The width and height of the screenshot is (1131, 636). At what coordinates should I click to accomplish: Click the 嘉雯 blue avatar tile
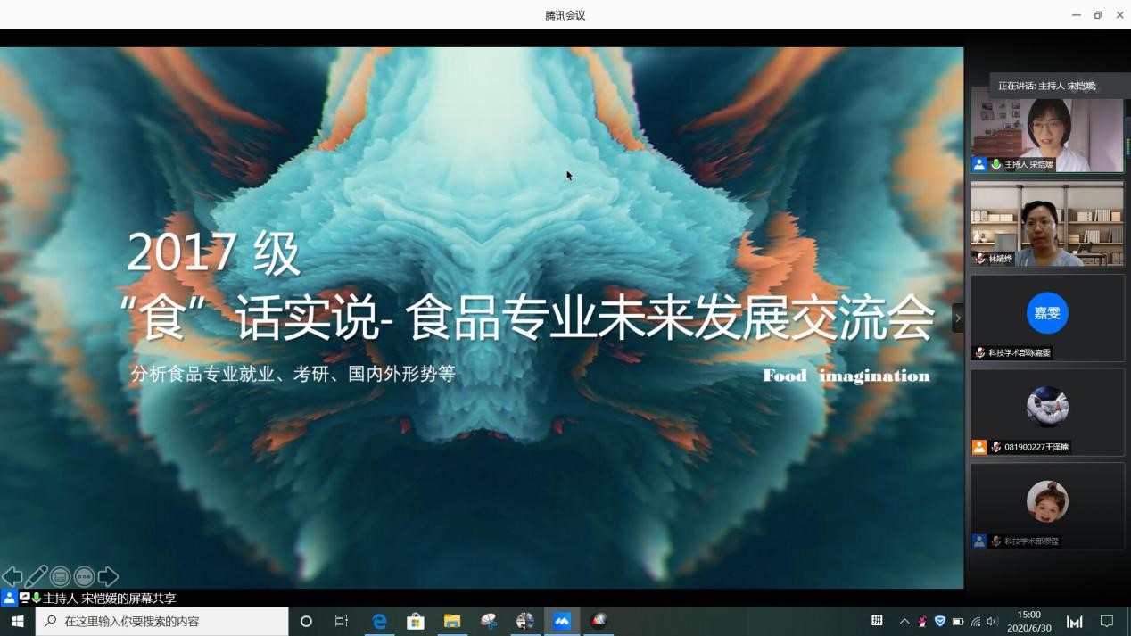(1047, 313)
